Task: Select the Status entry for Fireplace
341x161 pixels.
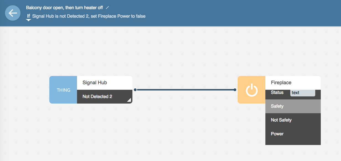Action: pyautogui.click(x=277, y=93)
